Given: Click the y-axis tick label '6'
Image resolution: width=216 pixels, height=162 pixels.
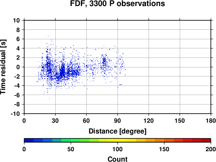Looking at the screenshot, I should click(18, 39).
